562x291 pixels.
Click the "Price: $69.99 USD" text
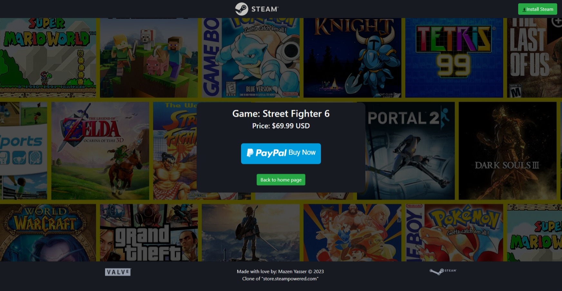(281, 126)
